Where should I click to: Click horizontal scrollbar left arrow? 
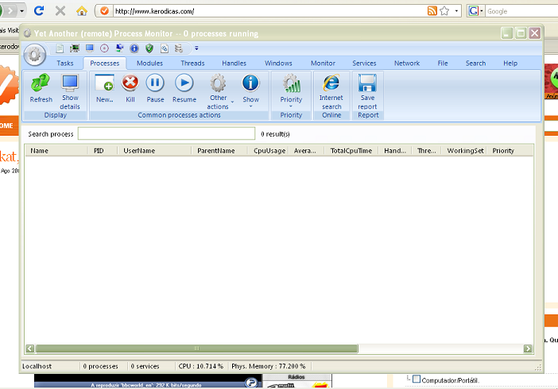pyautogui.click(x=30, y=349)
